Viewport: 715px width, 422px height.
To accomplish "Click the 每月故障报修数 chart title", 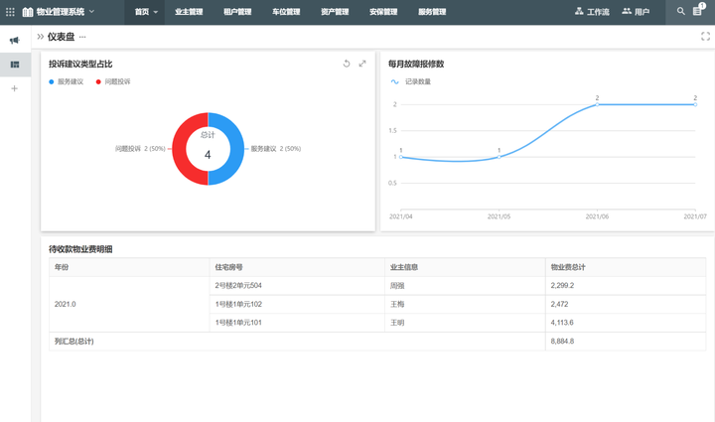I will point(416,64).
